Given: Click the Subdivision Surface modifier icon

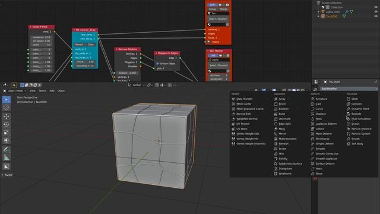Looking at the screenshot, I should tap(275, 164).
